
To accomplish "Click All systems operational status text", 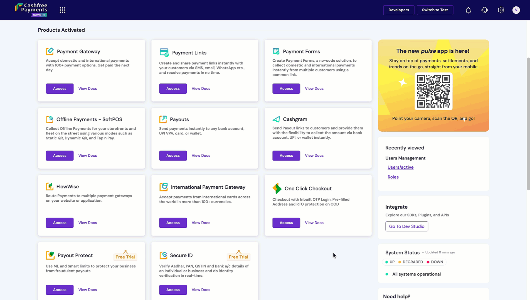I will [x=416, y=274].
